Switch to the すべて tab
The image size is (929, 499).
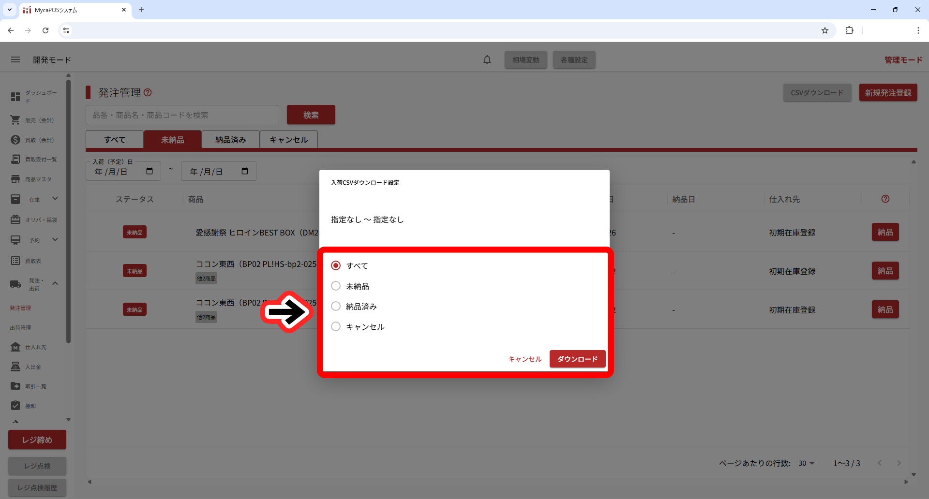115,140
